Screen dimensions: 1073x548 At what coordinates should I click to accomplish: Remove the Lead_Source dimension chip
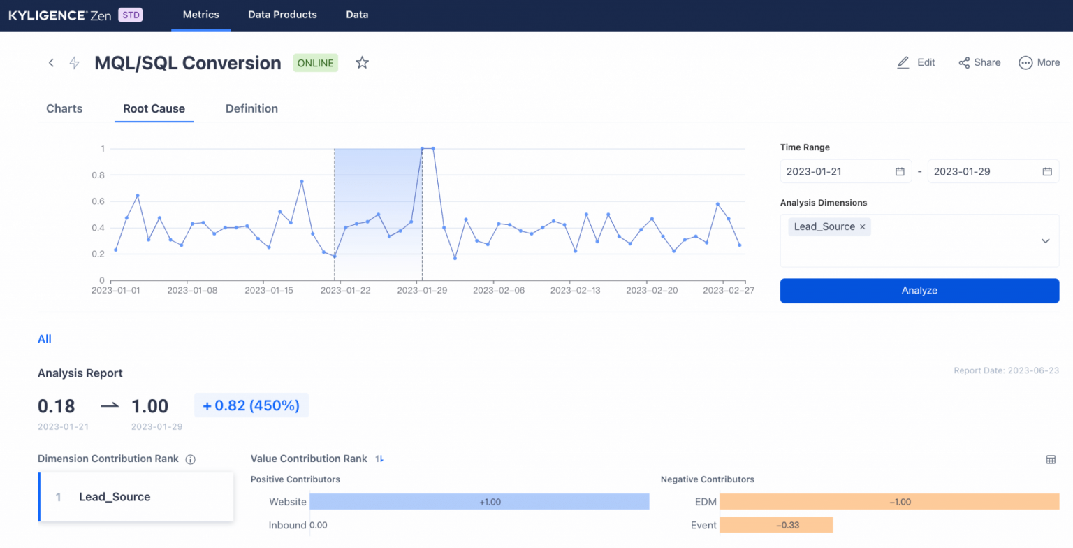863,226
